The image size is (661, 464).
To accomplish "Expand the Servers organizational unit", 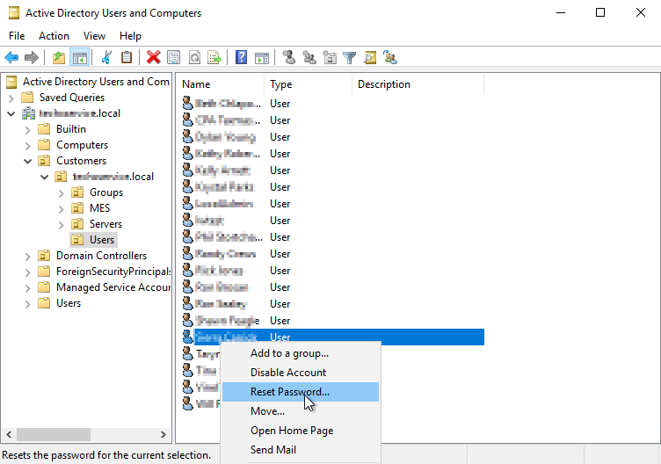I will [x=62, y=225].
